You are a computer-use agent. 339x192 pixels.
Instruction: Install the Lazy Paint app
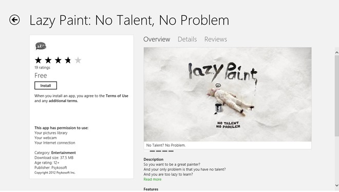[x=46, y=86]
